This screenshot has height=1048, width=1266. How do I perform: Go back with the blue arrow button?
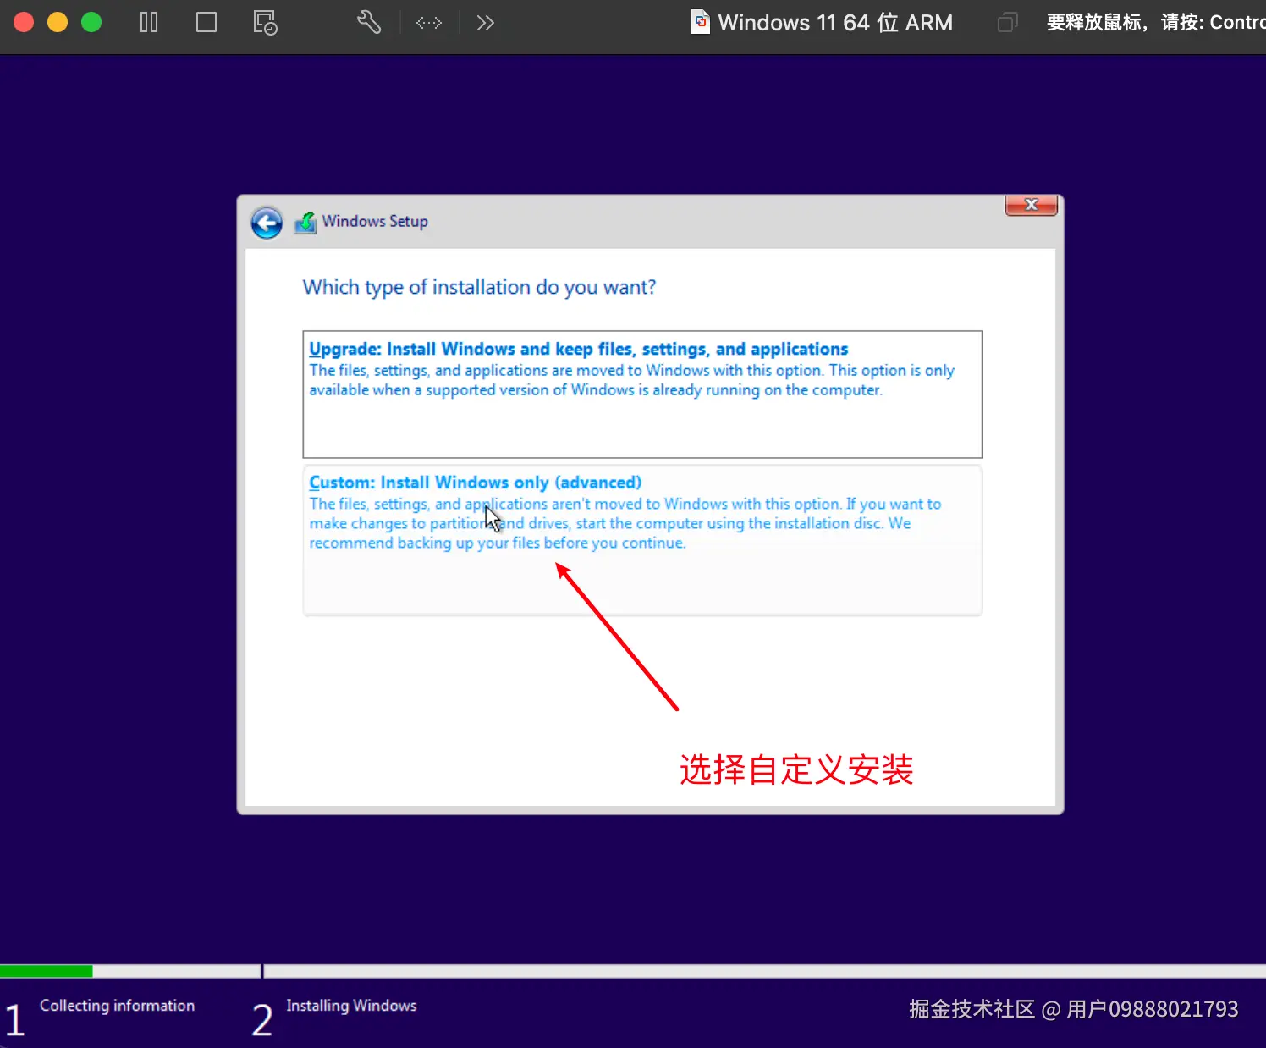[267, 223]
